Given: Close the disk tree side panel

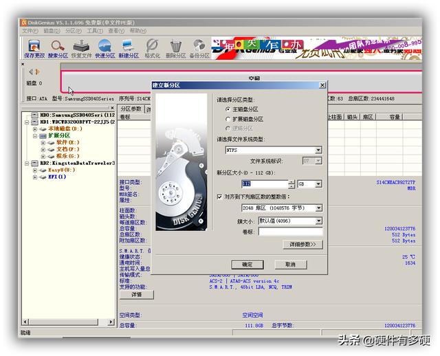Looking at the screenshot, I should point(112,108).
